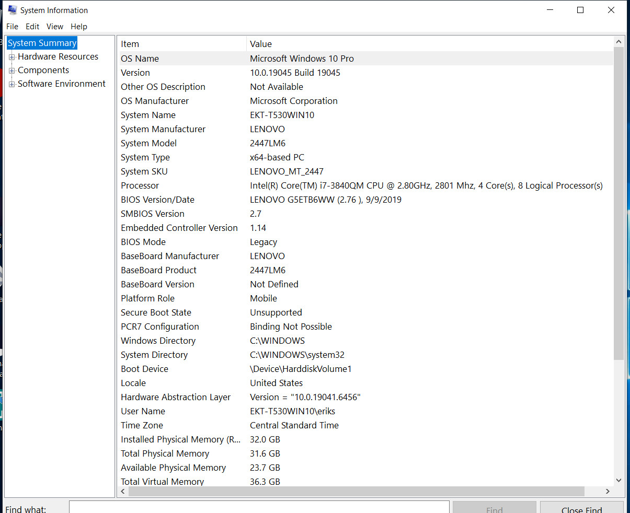Click 'Time Zone' item
This screenshot has width=630, height=513.
pos(142,425)
